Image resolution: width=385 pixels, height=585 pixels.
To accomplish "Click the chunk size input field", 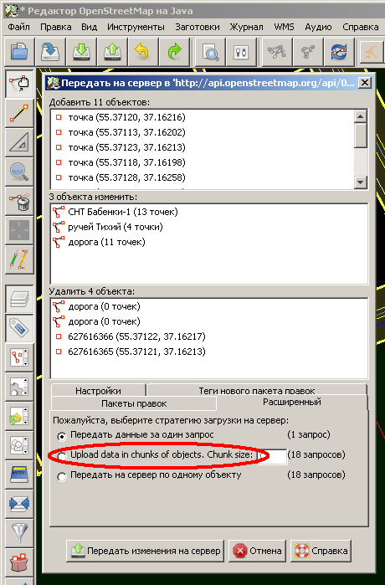I will click(272, 456).
